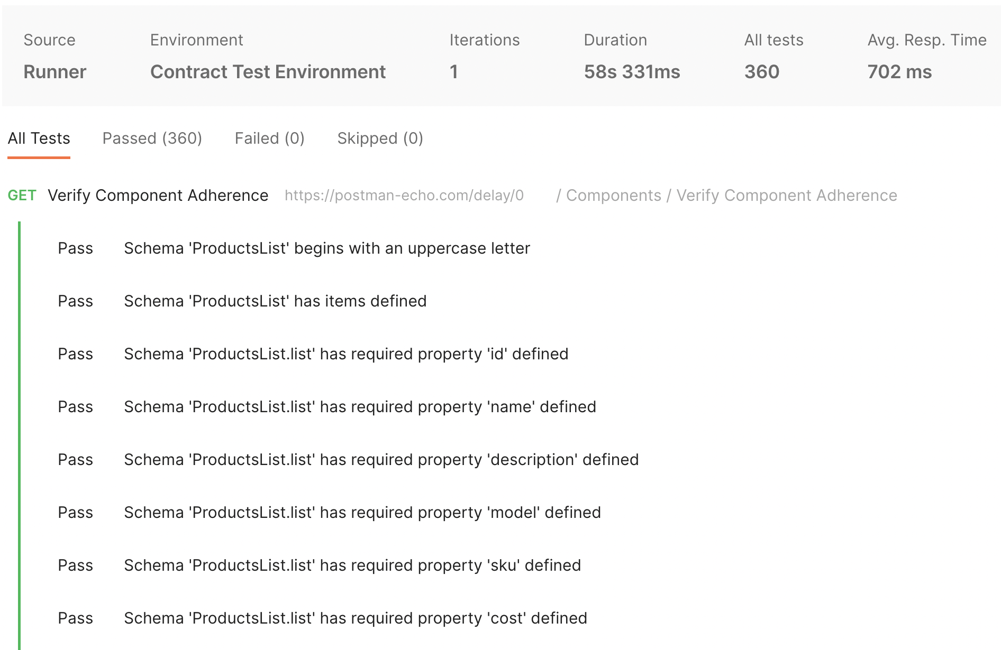The width and height of the screenshot is (1001, 650).
Task: Open the postman-echo.com/delay/0 URL
Action: click(404, 196)
